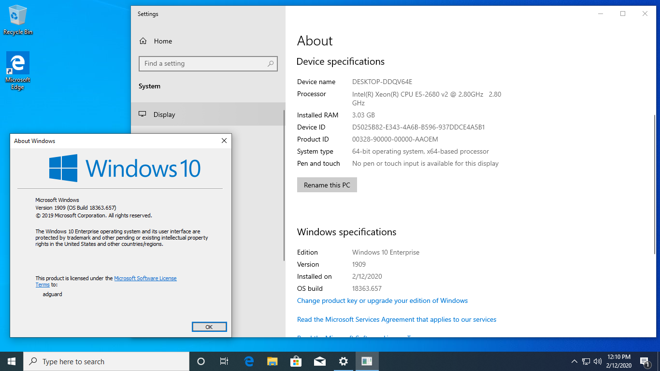Click the Home icon in Settings
660x371 pixels.
click(x=143, y=41)
